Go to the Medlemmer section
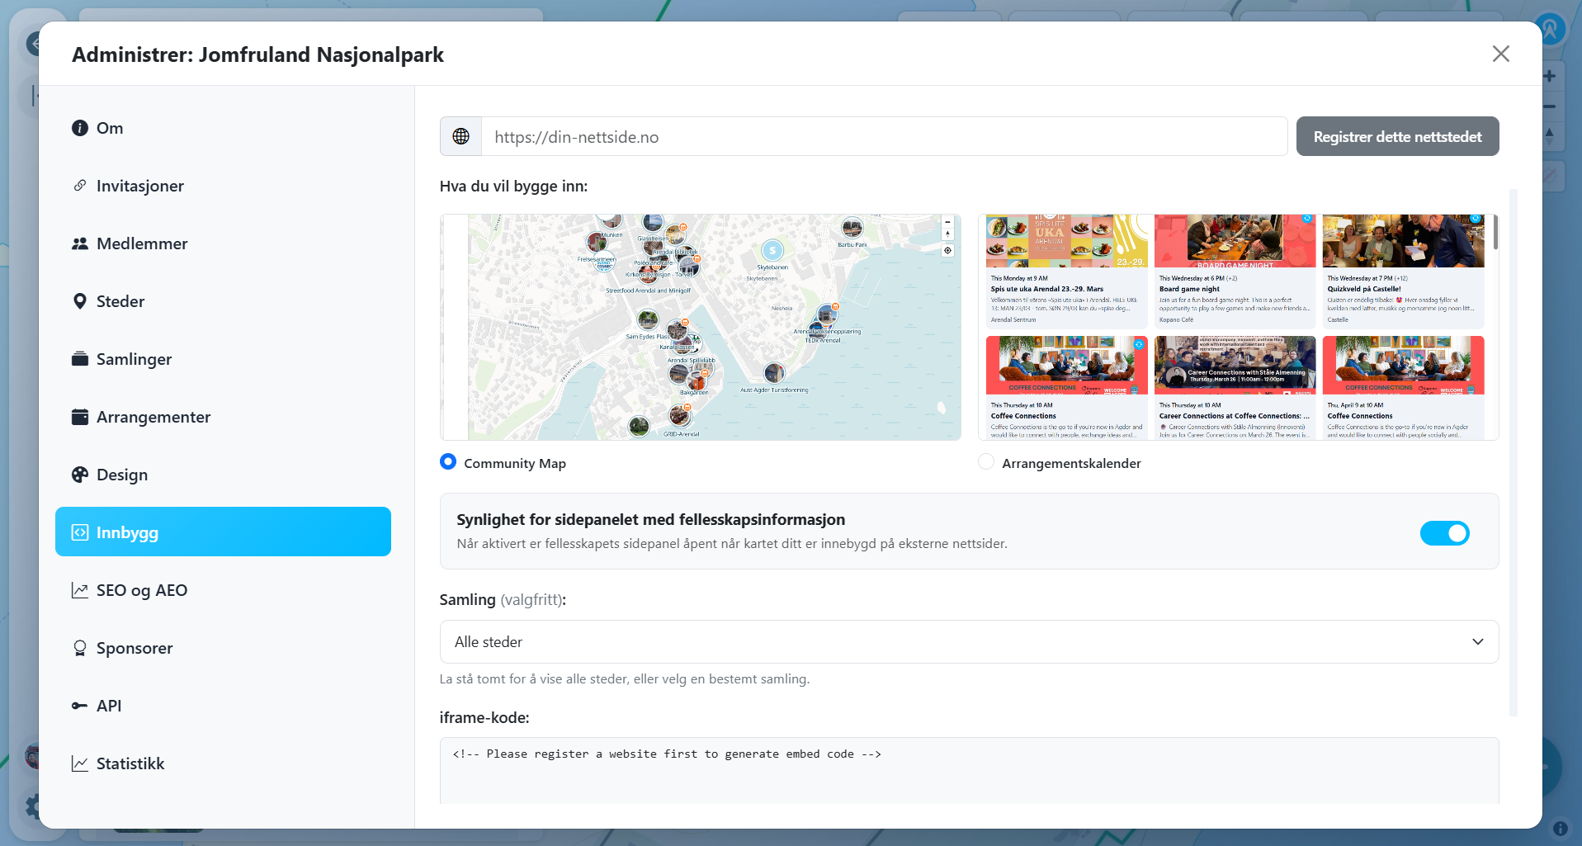The image size is (1582, 846). (223, 243)
